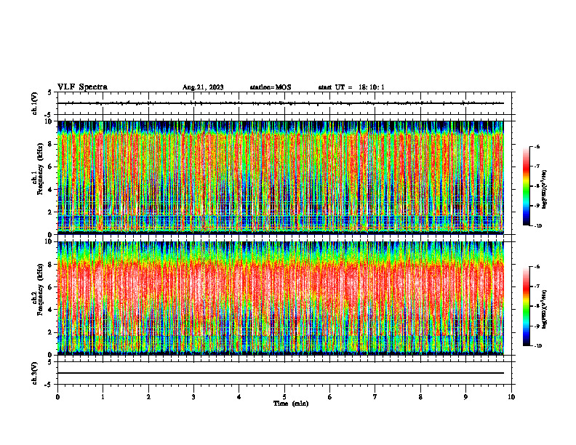Click the ch.3(V) waveform axis label
This screenshot has width=576, height=445.
34,373
